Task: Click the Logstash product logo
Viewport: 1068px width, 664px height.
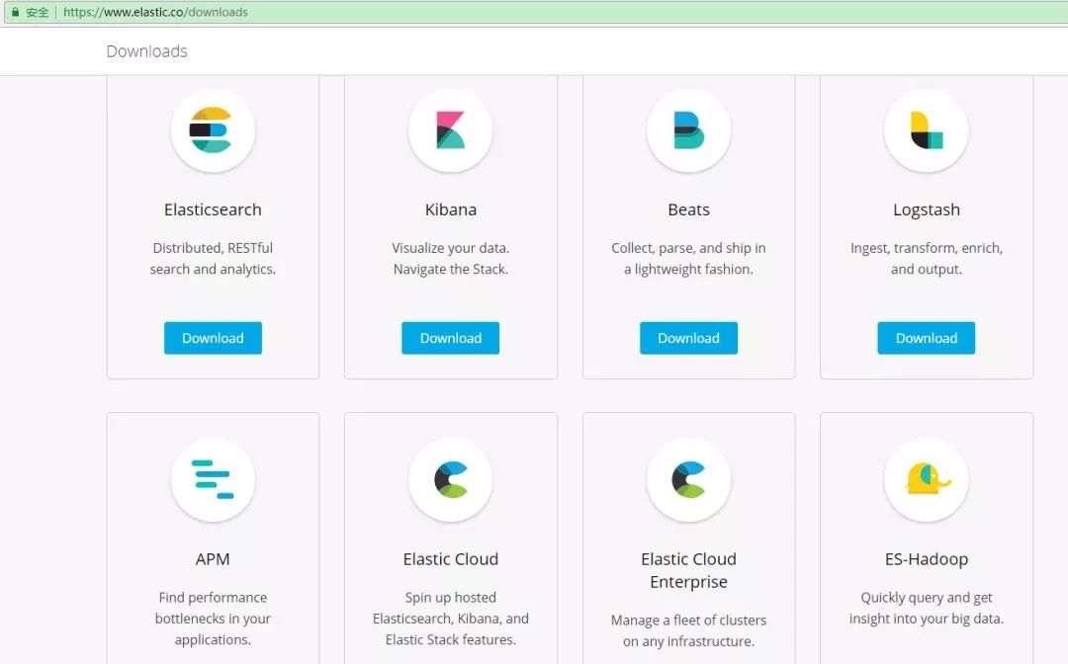Action: coord(927,130)
